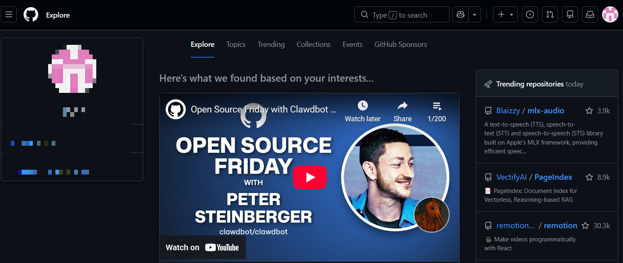The width and height of the screenshot is (623, 263).
Task: Expand the Create new plus dropdown
Action: click(x=505, y=15)
